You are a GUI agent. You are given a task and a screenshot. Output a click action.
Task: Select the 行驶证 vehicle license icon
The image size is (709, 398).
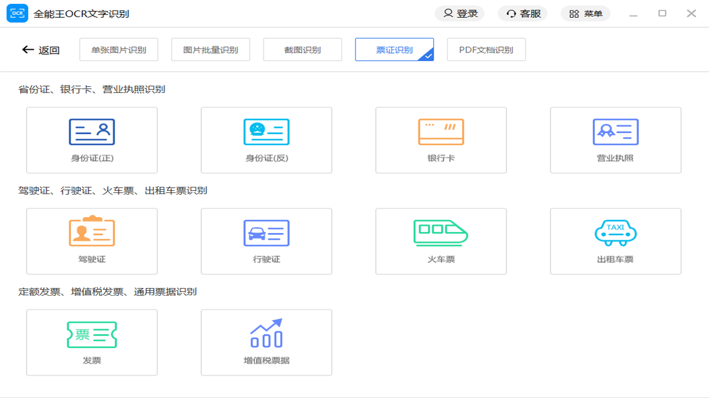pos(266,241)
